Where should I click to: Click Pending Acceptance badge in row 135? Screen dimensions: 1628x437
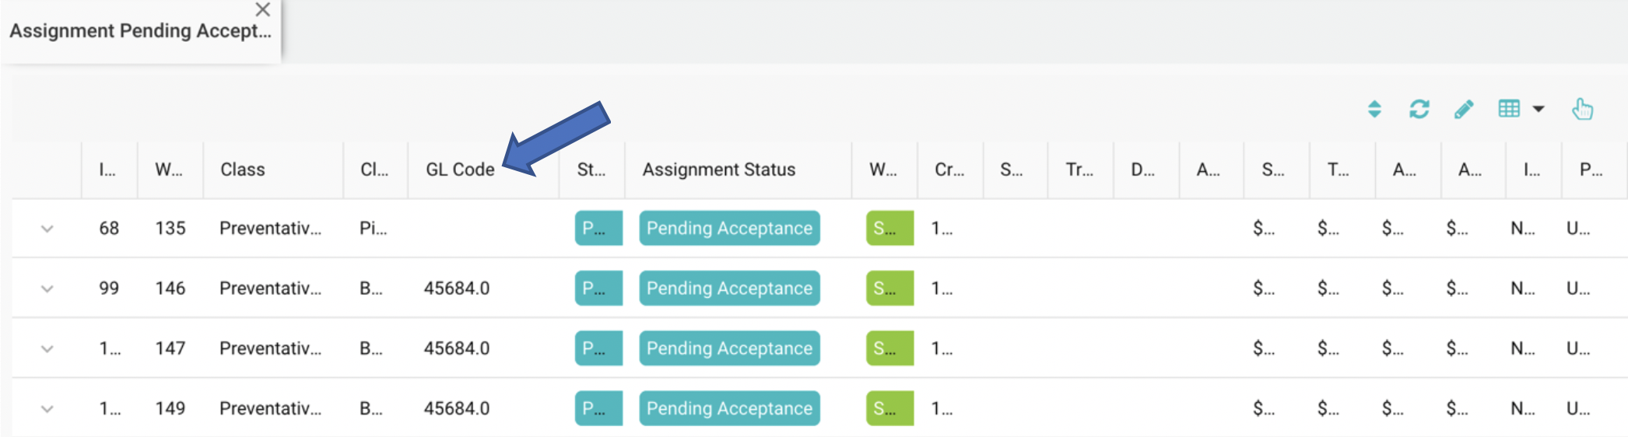[x=729, y=229]
